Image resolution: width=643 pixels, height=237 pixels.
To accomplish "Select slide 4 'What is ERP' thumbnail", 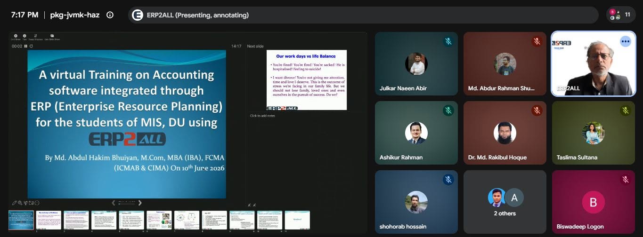I will [x=104, y=220].
